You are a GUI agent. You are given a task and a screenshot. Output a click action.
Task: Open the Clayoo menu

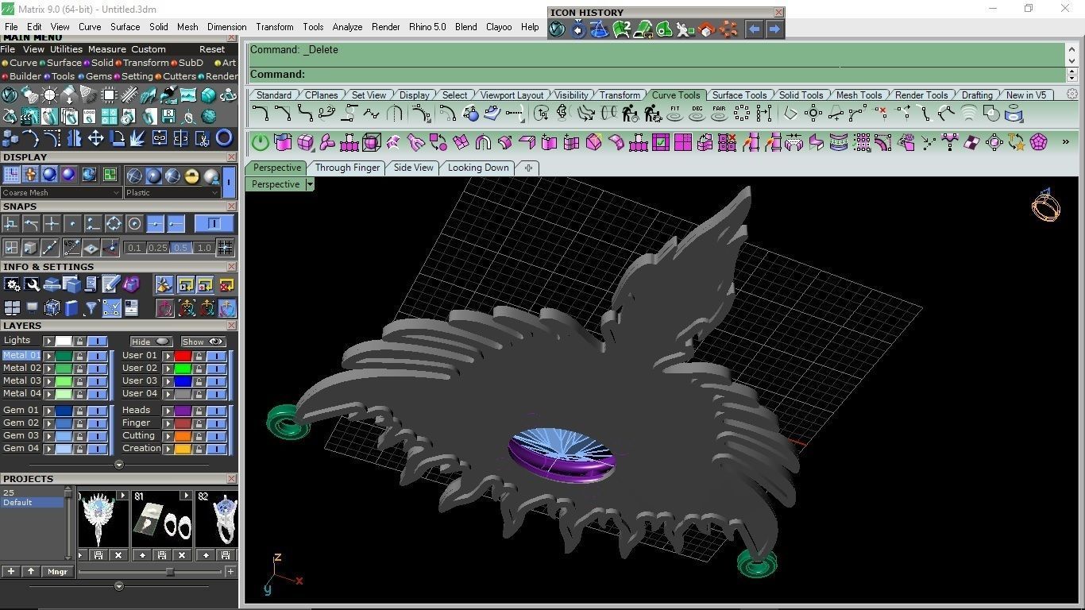[499, 27]
